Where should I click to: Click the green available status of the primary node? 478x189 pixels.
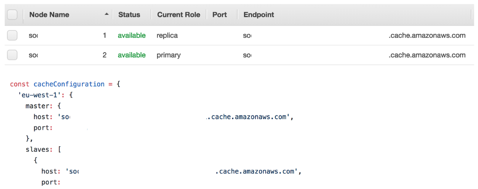(x=131, y=55)
